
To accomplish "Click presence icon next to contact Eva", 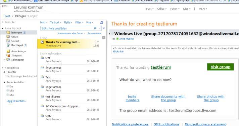I will pyautogui.click(x=7, y=86).
